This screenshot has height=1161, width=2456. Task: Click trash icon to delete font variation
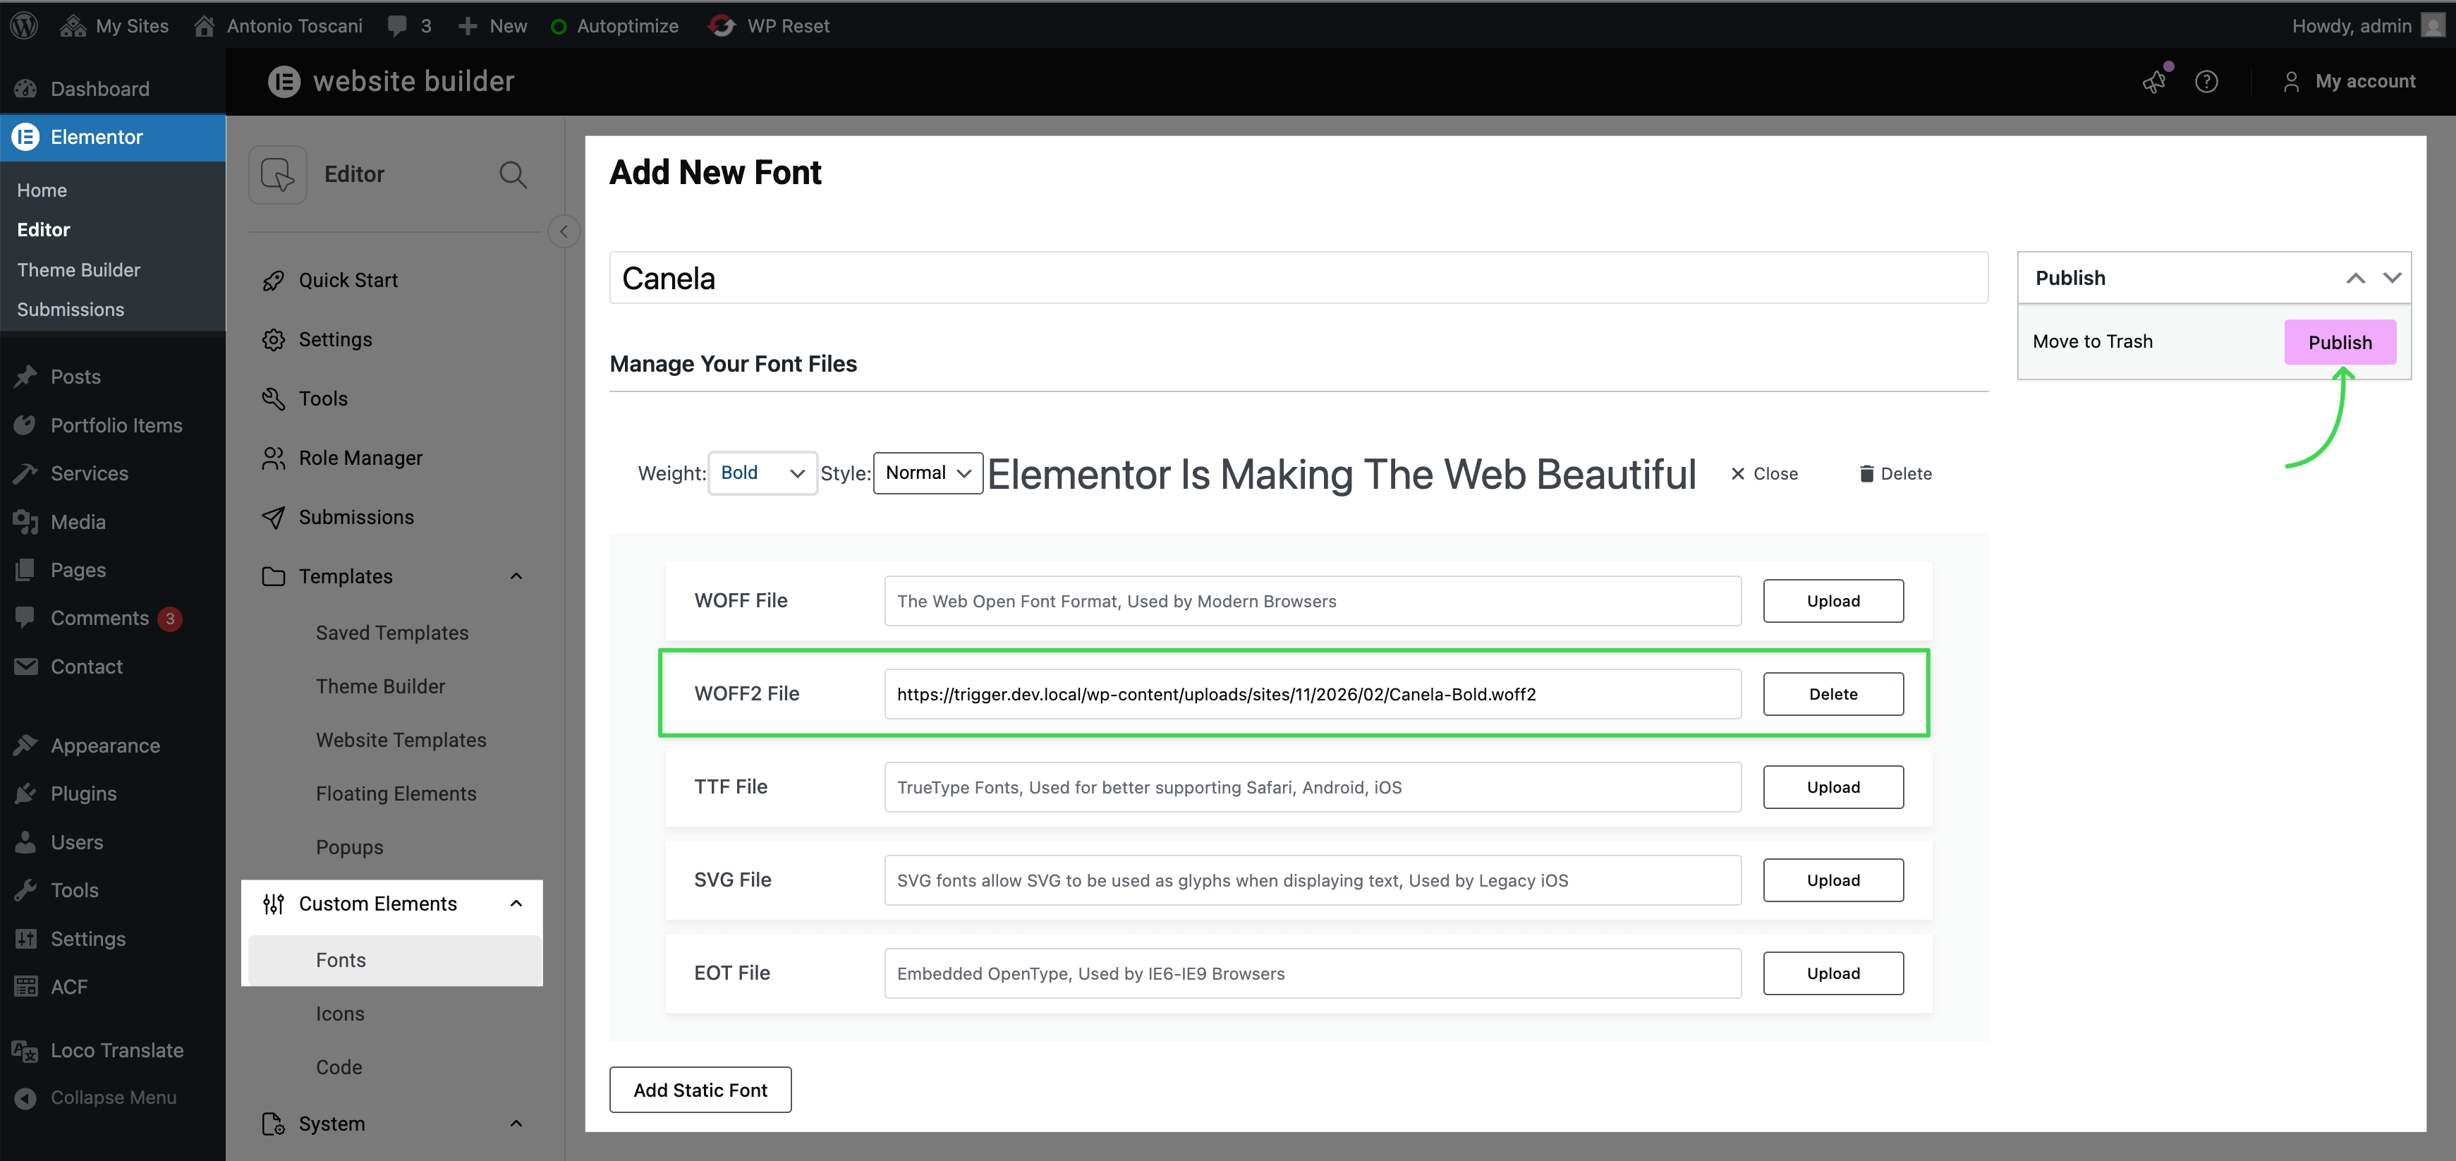pos(1866,474)
